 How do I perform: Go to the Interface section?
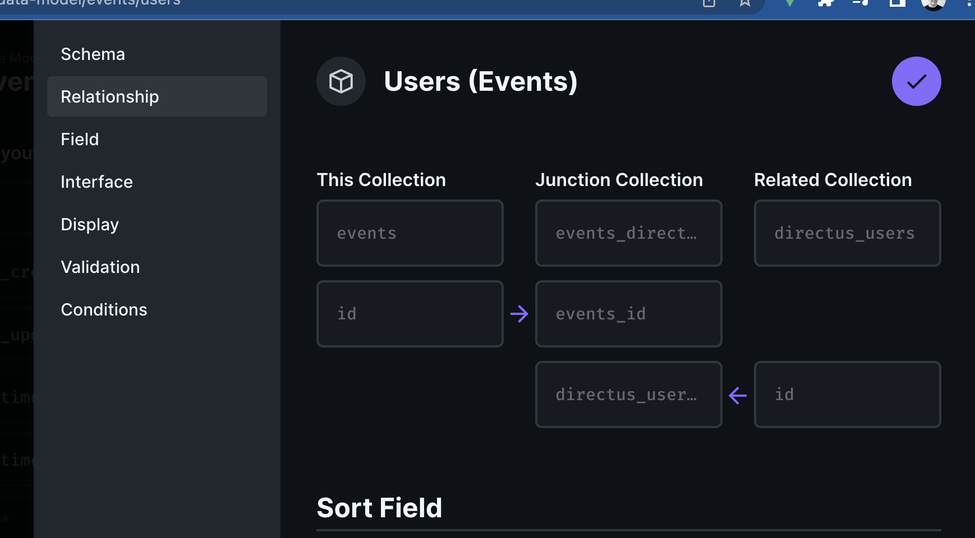point(157,182)
